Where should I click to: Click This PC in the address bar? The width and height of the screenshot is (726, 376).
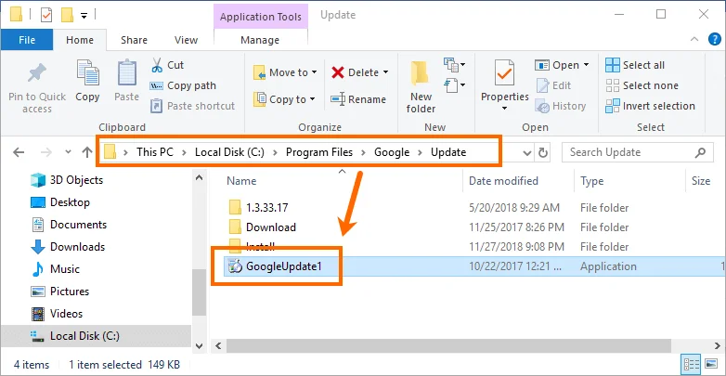[x=155, y=152]
